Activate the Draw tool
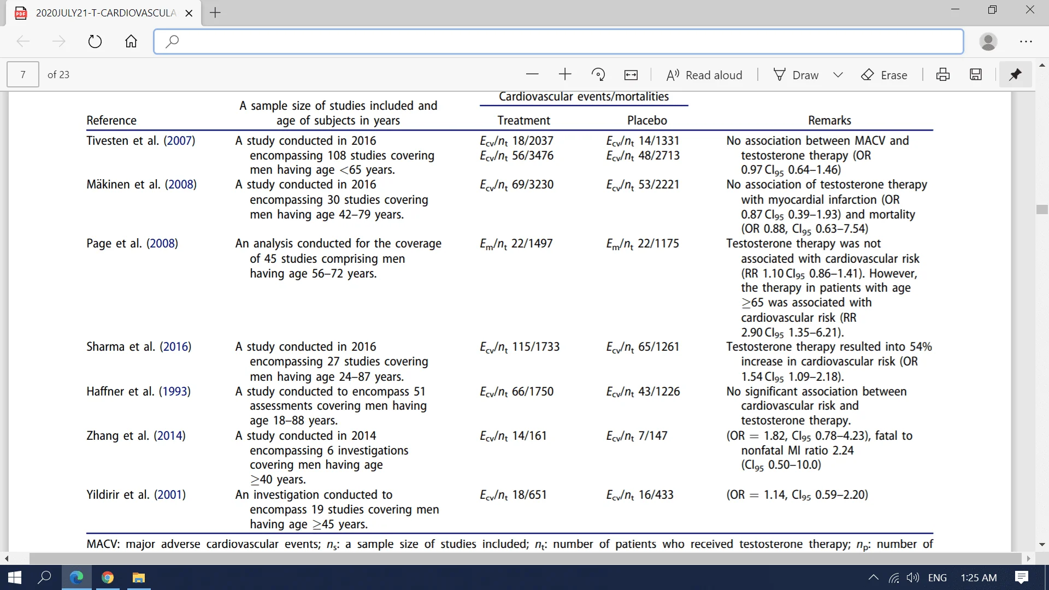The width and height of the screenshot is (1049, 590). tap(796, 75)
